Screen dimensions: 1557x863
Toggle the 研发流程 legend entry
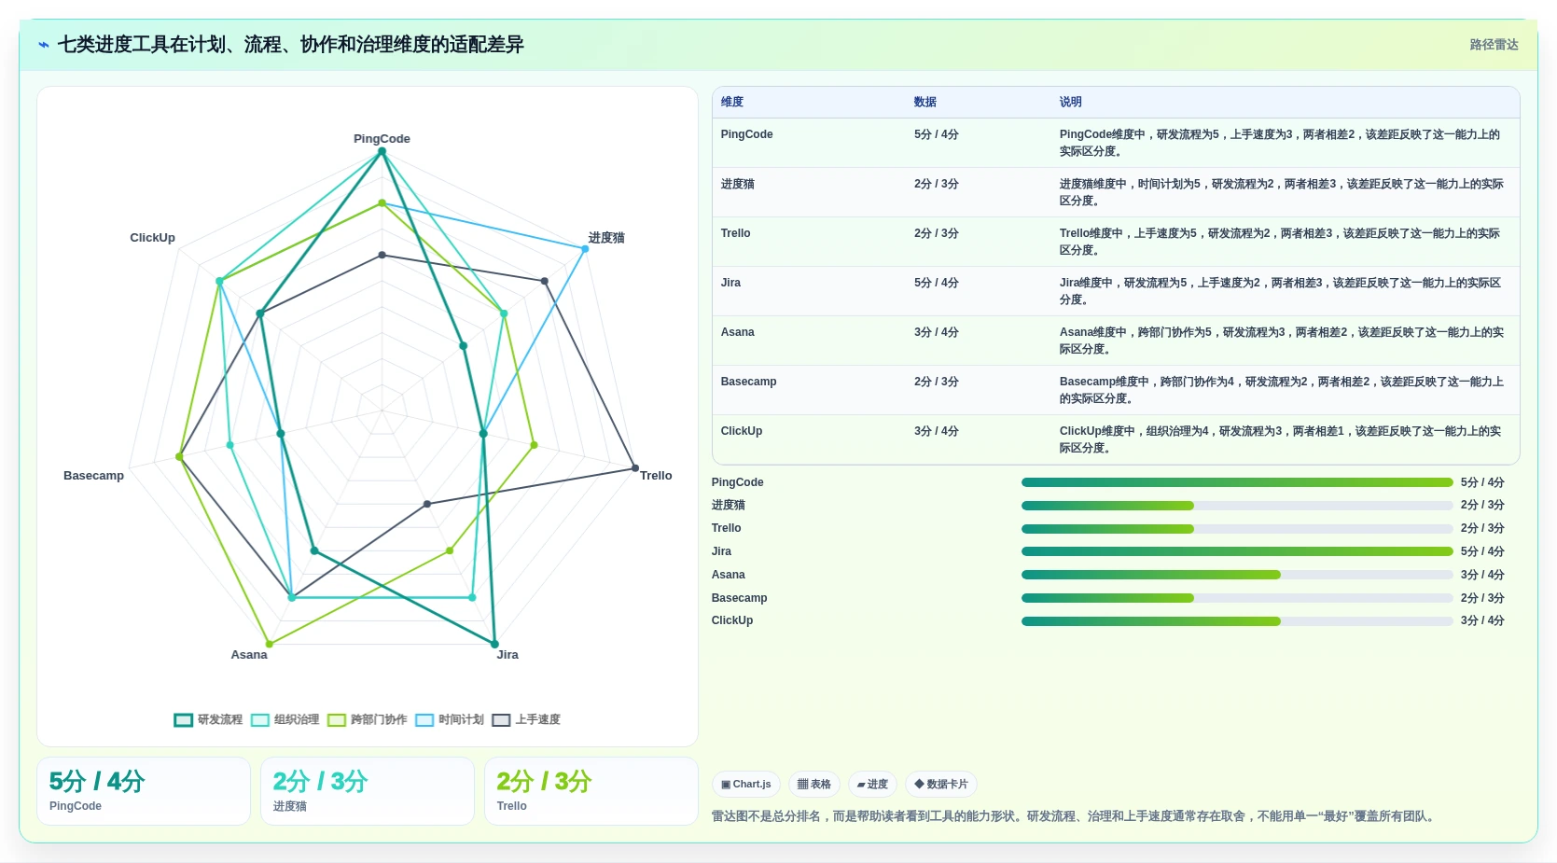coord(208,719)
